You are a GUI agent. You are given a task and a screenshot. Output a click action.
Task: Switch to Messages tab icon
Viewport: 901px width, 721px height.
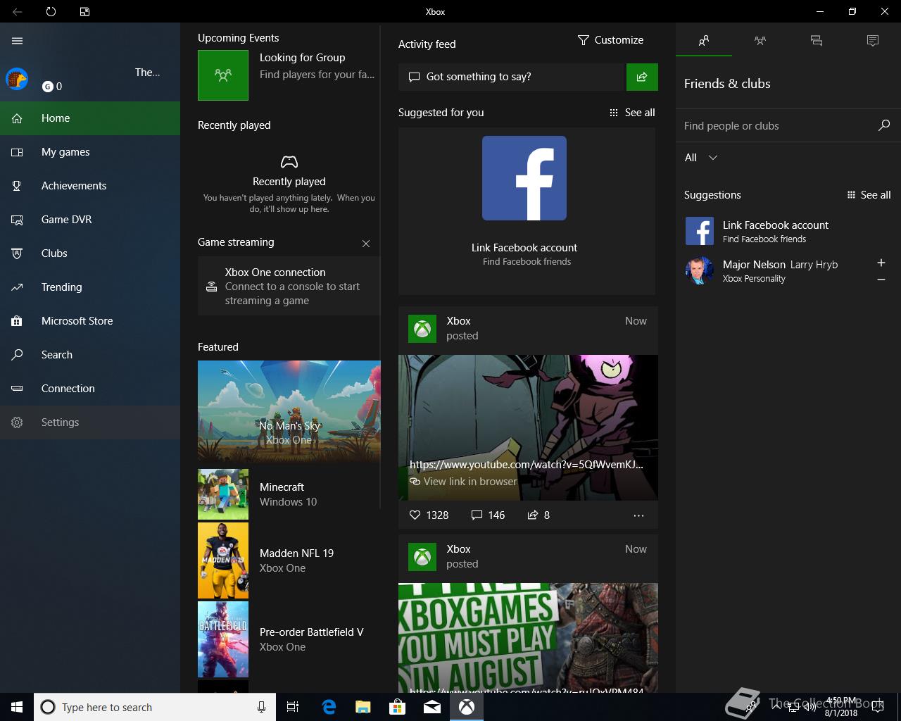[817, 41]
